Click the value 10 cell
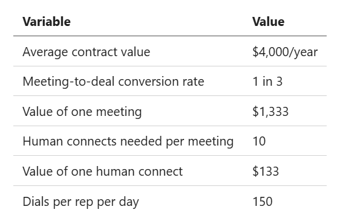 point(259,141)
